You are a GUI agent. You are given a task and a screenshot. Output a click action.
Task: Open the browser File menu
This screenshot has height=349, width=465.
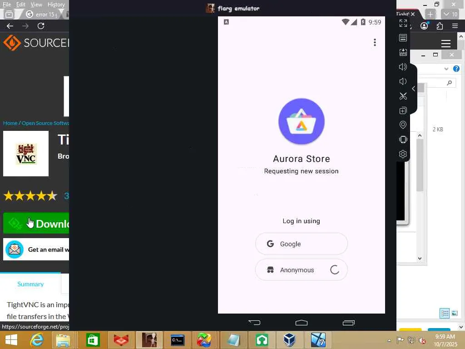(x=6, y=5)
